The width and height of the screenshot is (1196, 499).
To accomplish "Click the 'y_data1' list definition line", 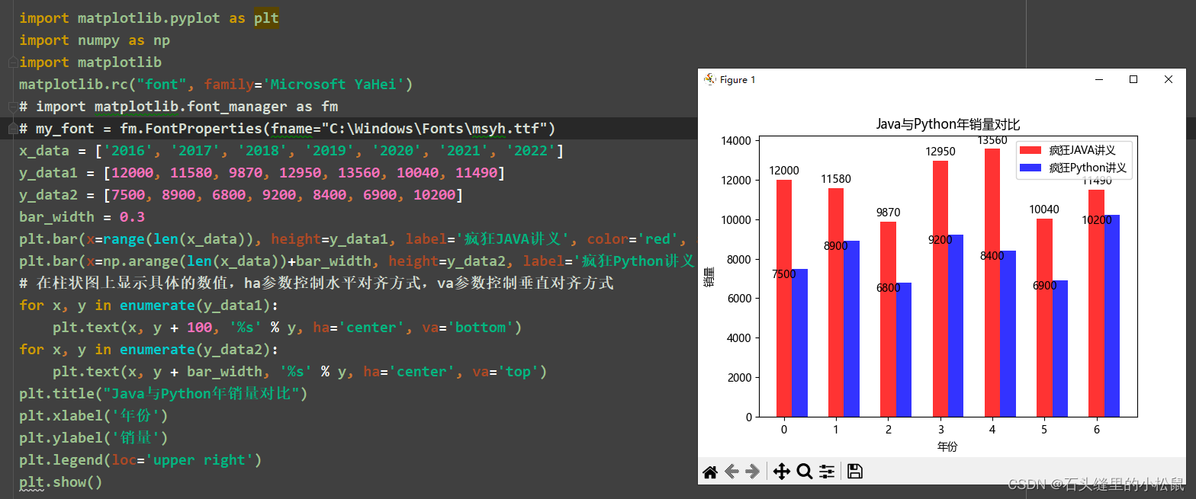I will point(262,172).
